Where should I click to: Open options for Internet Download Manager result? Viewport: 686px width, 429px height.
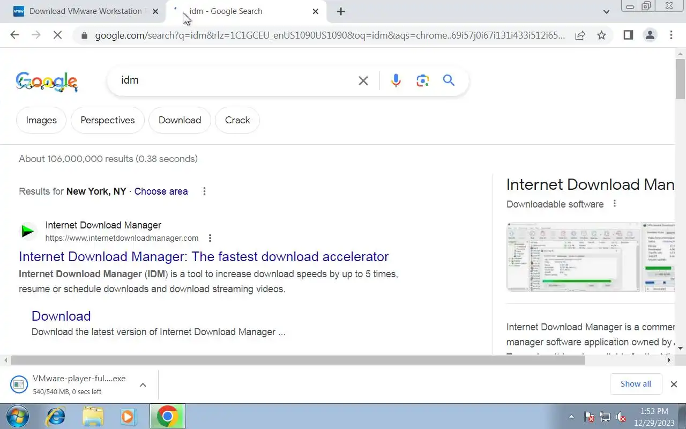[x=210, y=238]
